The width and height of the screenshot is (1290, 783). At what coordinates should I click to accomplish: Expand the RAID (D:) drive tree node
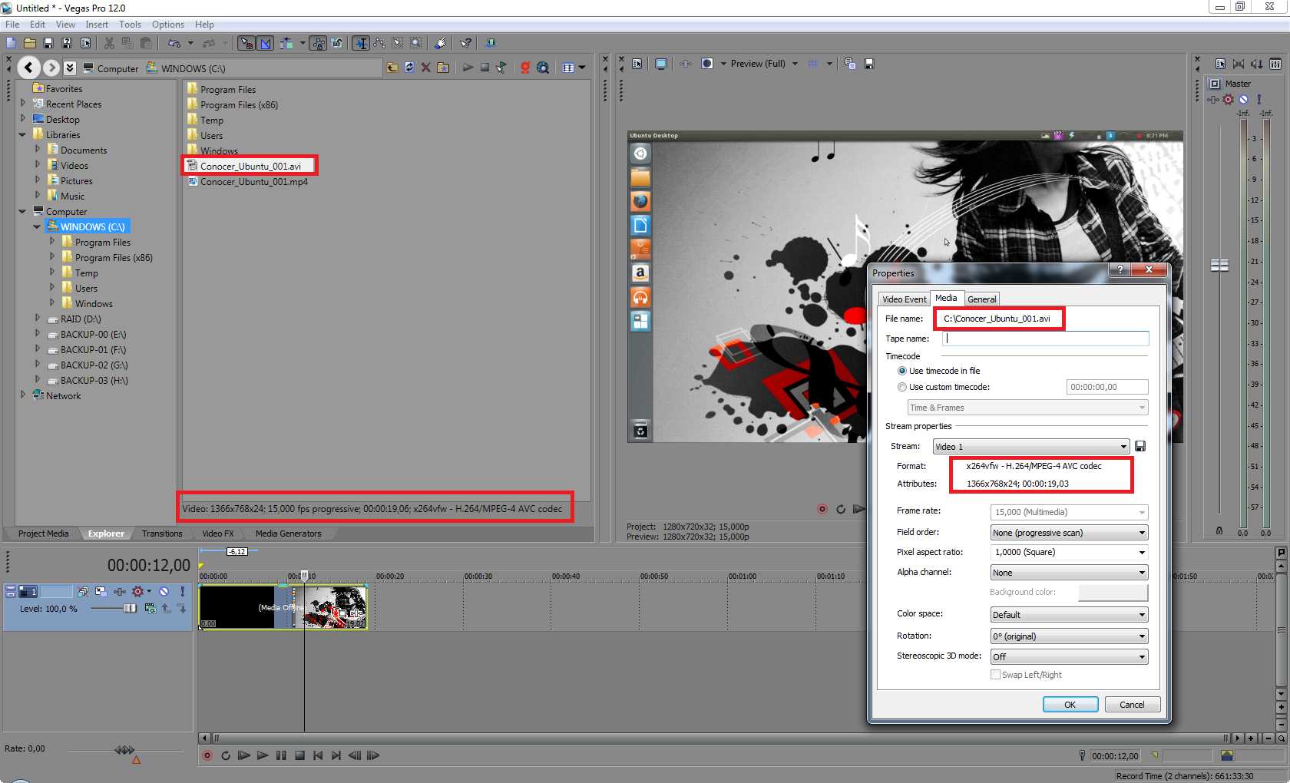pyautogui.click(x=37, y=319)
